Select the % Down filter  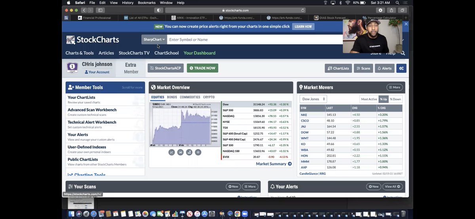(x=395, y=99)
